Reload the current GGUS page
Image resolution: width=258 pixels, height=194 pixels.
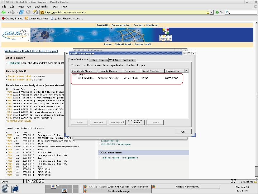click(x=21, y=12)
